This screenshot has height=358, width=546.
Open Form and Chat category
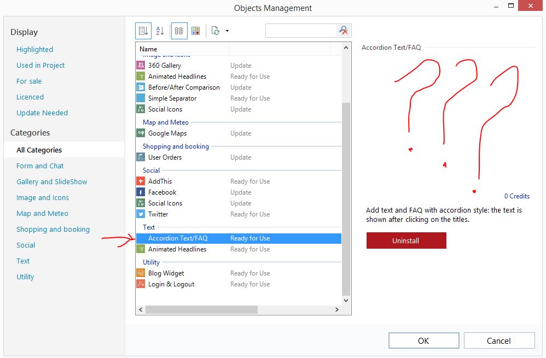point(40,166)
